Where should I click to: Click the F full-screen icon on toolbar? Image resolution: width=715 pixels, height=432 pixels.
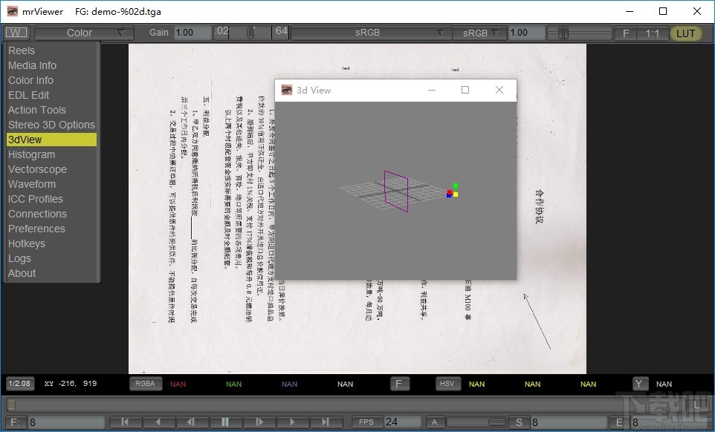(625, 33)
